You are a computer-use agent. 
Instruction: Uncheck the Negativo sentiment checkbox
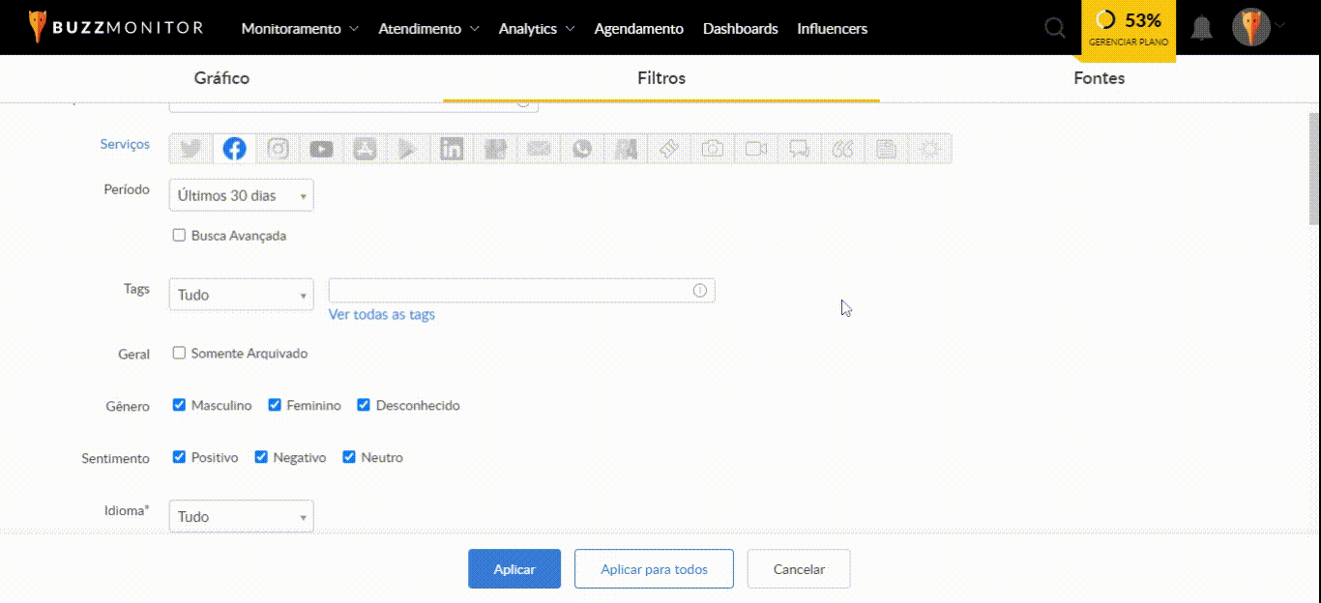pos(261,457)
